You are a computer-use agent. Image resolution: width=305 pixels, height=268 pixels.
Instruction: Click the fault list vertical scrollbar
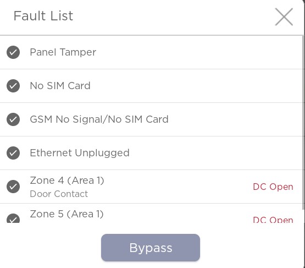pyautogui.click(x=303, y=123)
